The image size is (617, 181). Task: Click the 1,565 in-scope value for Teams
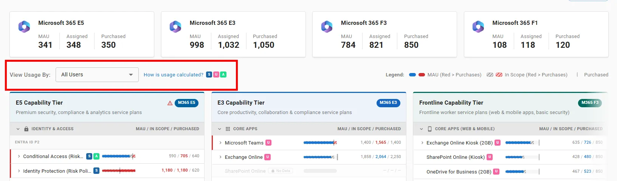point(381,142)
